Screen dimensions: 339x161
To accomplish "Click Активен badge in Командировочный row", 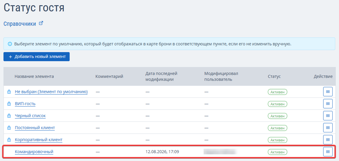I will click(277, 152).
